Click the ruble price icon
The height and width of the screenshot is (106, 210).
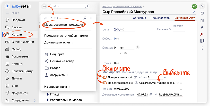point(202,27)
